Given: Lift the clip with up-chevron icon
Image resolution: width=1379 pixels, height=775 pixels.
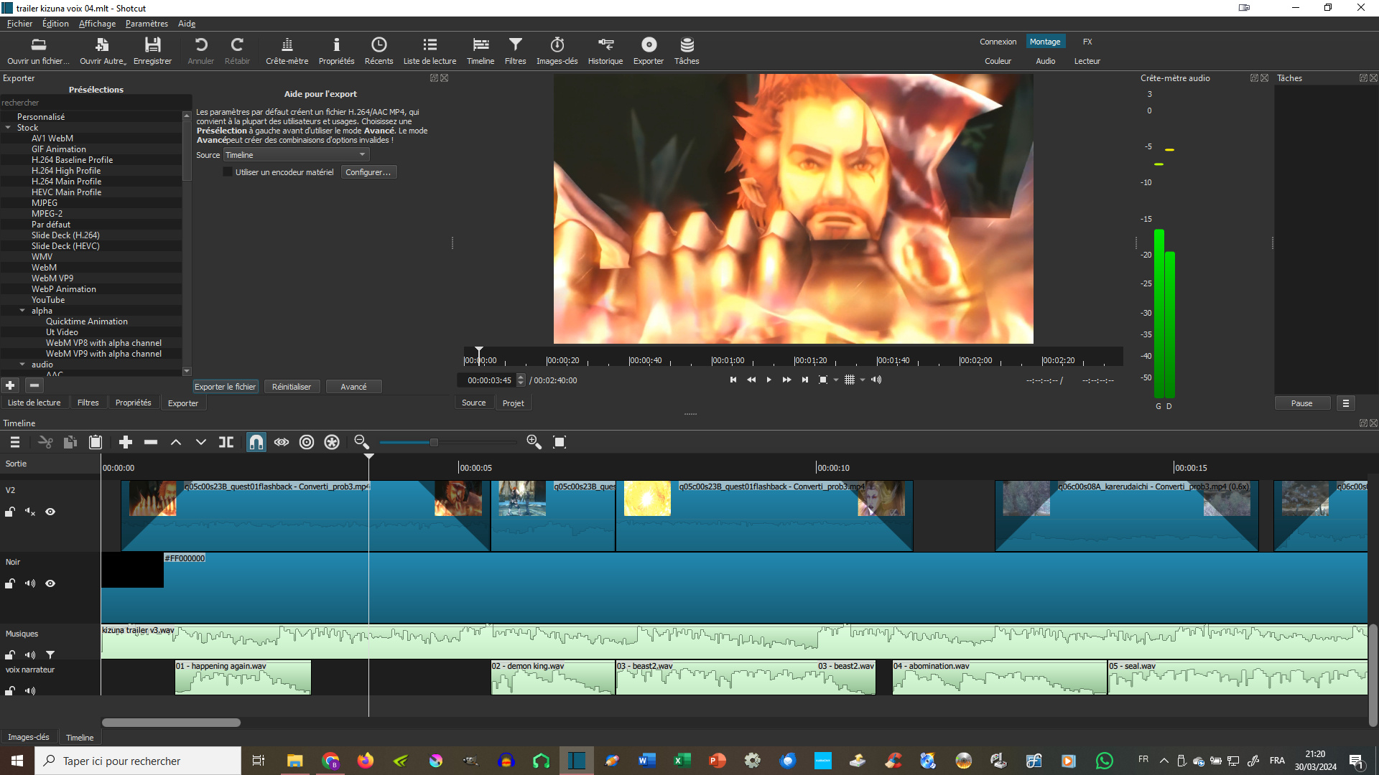Looking at the screenshot, I should pos(176,442).
